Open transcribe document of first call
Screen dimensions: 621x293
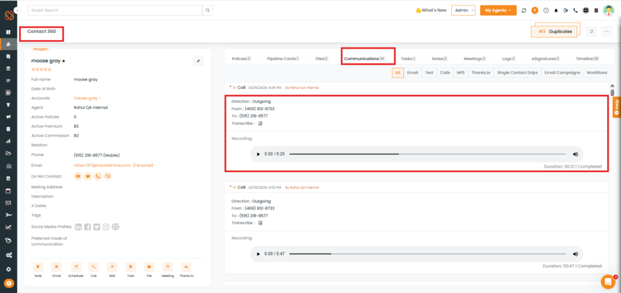coord(260,123)
